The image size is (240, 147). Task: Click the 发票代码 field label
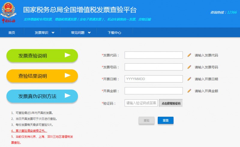coord(110,55)
